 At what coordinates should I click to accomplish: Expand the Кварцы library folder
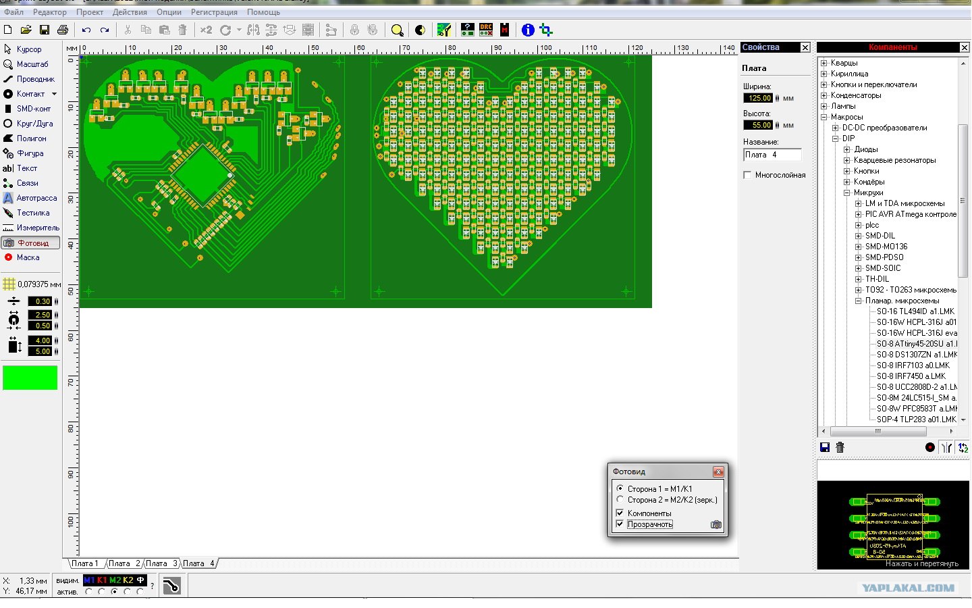tap(824, 63)
